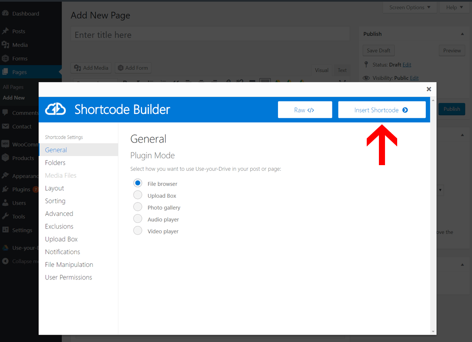Select the Audio player plugin mode

coord(138,219)
